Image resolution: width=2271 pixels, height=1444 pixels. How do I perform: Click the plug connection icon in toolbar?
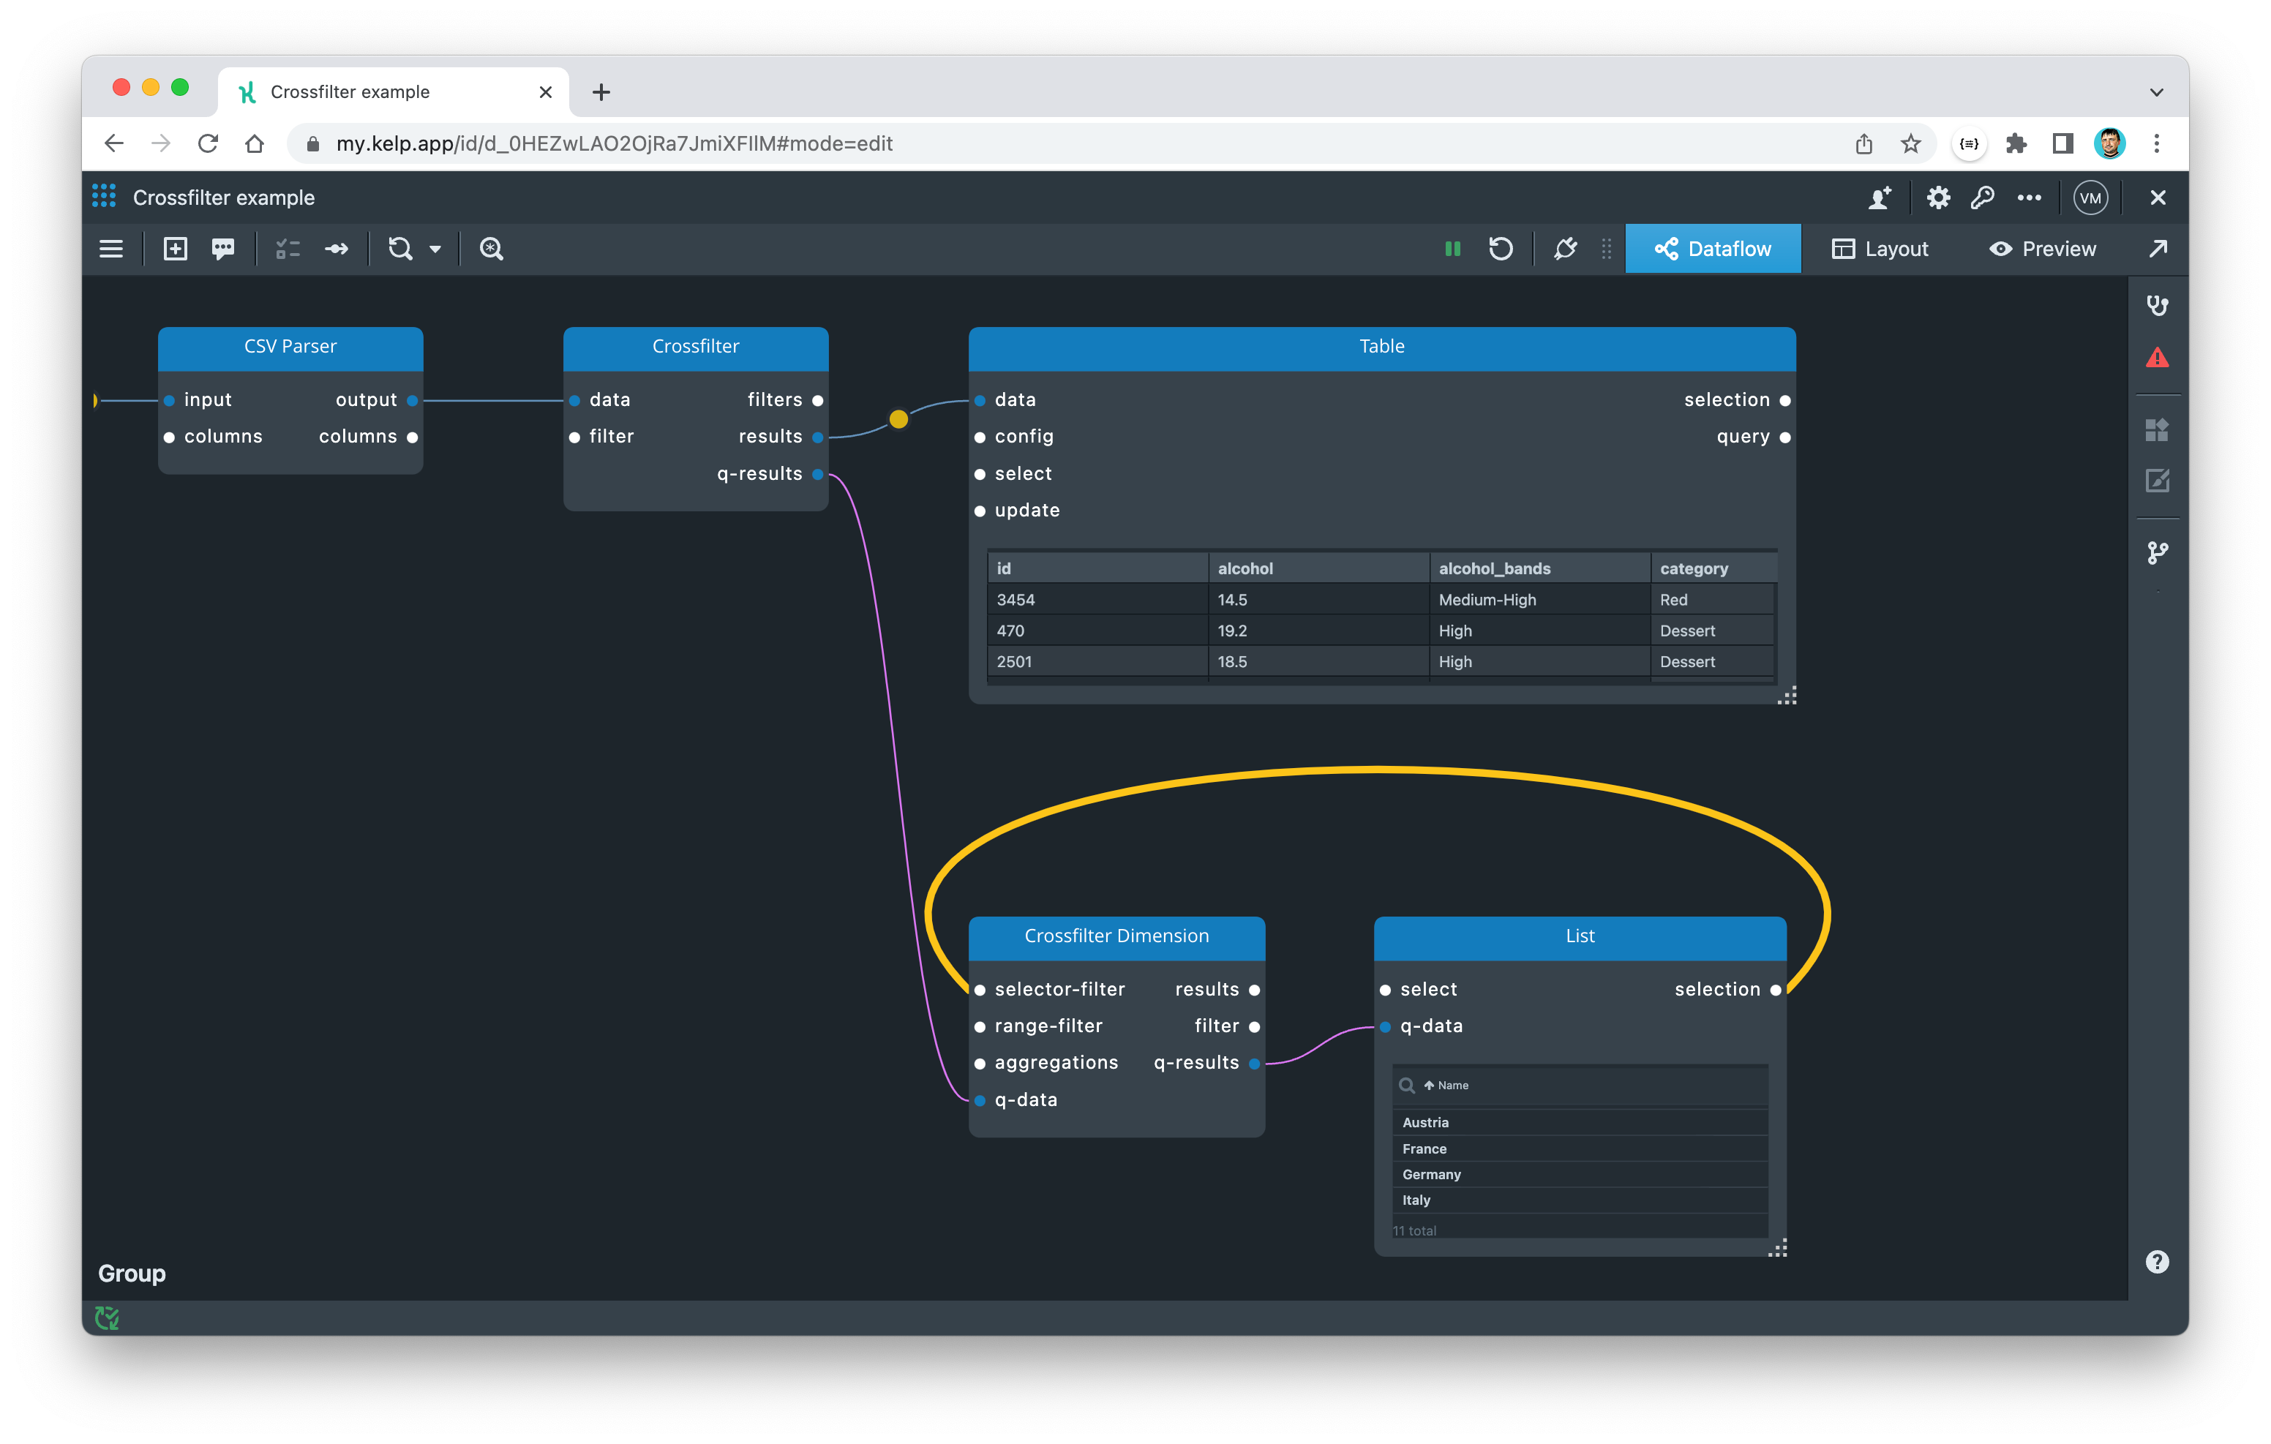[x=1566, y=249]
